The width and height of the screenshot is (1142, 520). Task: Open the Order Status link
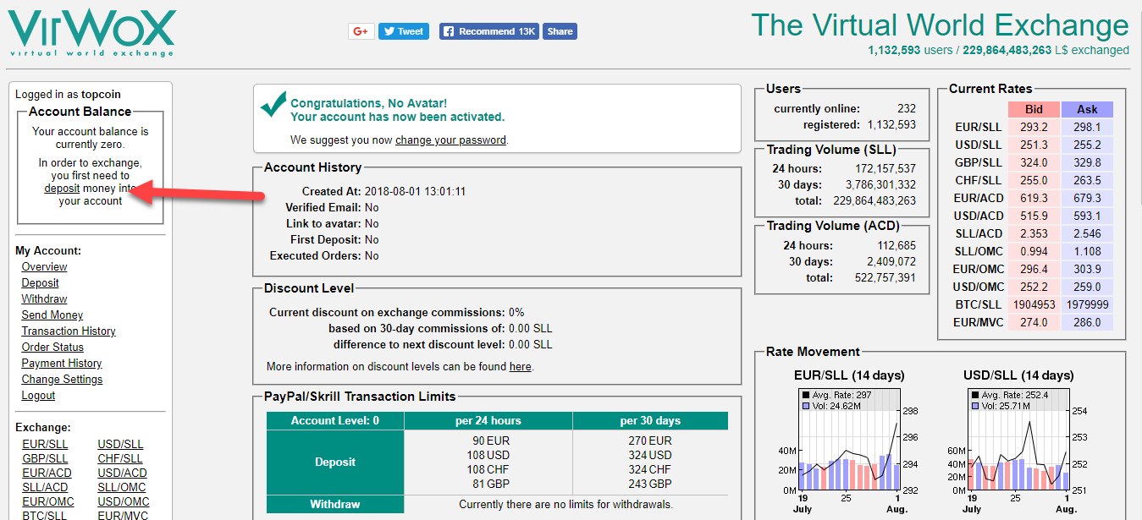click(52, 347)
